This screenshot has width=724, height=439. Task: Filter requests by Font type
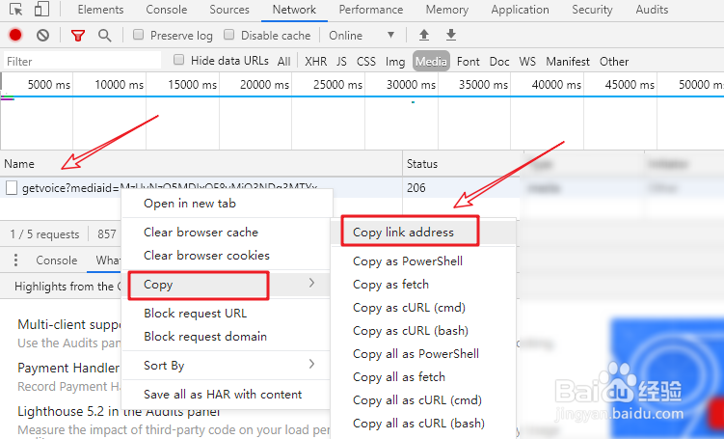(469, 62)
